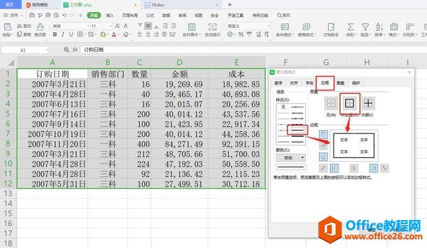This screenshot has height=248, width=427.
Task: Toggle the bottom border button in dialog
Action: [323, 157]
